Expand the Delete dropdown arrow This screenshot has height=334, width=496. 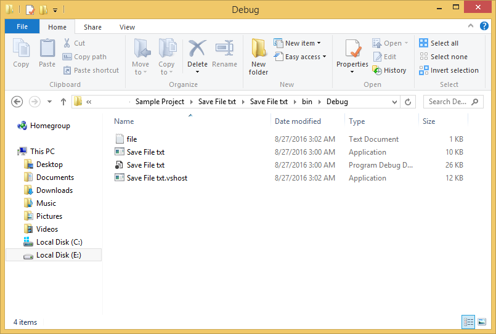[x=197, y=72]
